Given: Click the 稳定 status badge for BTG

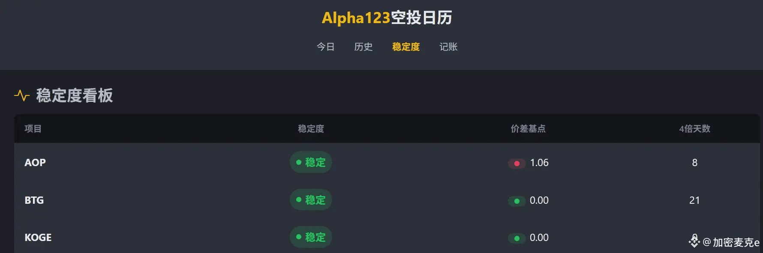Looking at the screenshot, I should click(311, 200).
